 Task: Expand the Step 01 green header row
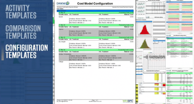(95, 12)
